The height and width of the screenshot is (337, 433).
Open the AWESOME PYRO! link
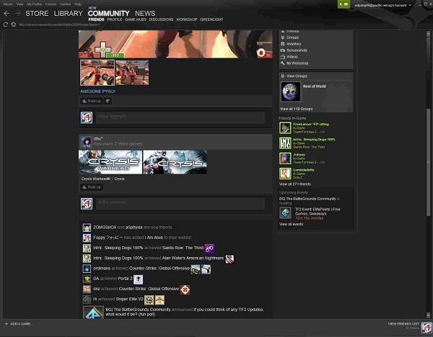pyautogui.click(x=97, y=91)
